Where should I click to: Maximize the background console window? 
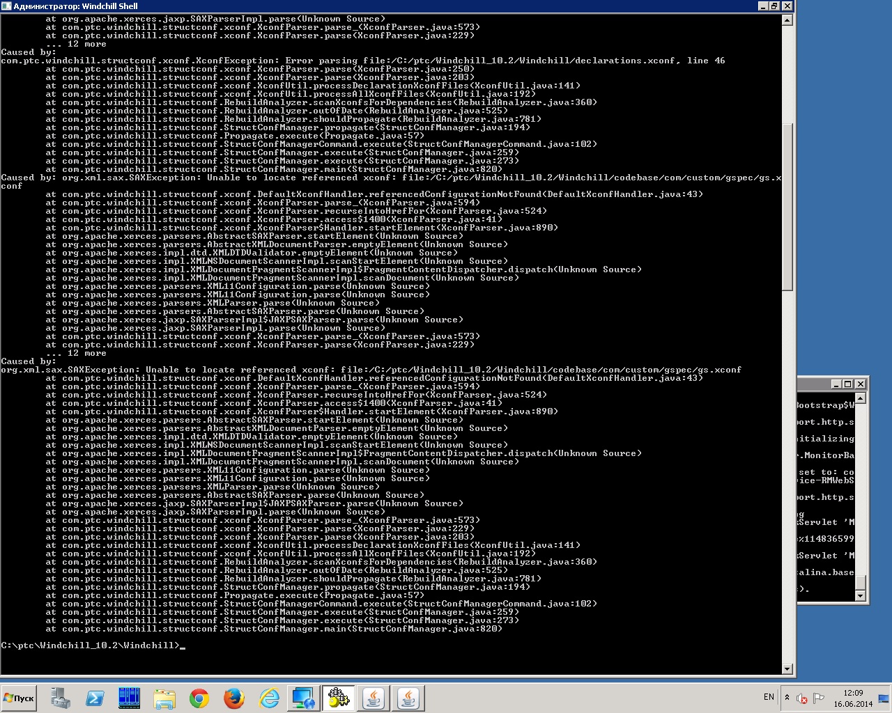click(x=847, y=384)
